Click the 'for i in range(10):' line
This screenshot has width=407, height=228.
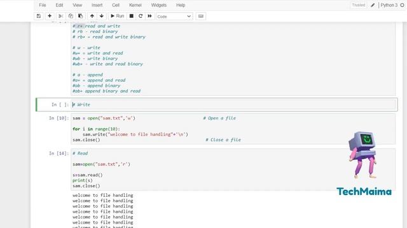[x=96, y=129]
